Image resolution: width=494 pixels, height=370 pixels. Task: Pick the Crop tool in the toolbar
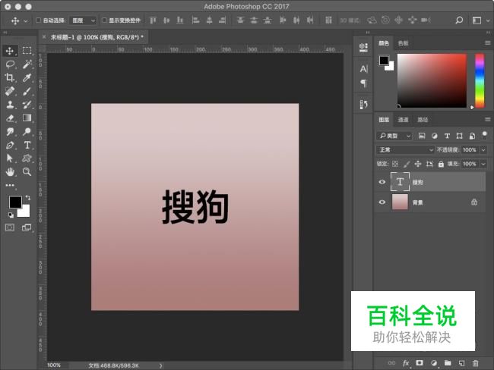point(11,78)
